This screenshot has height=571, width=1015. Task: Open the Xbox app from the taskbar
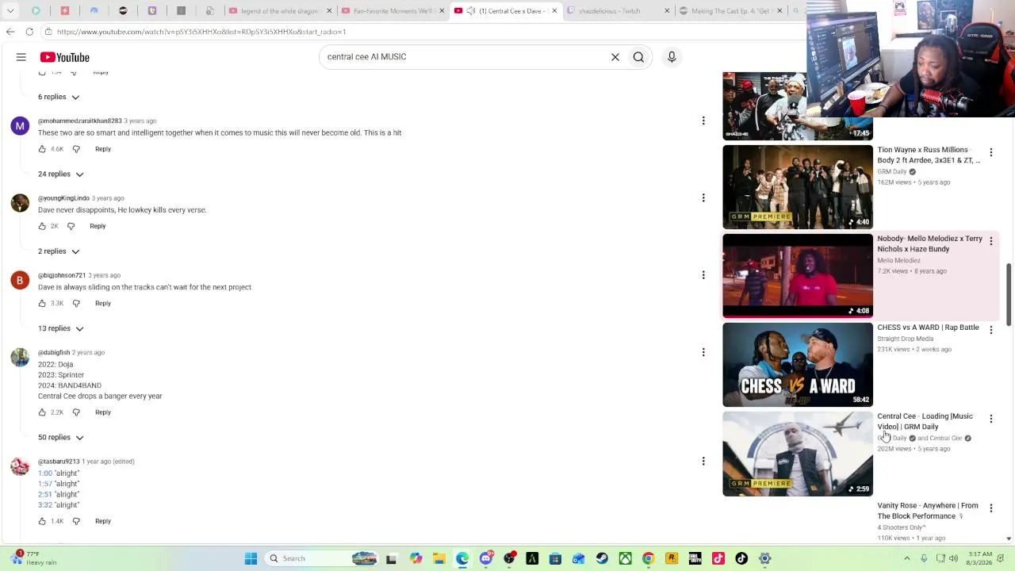[625, 558]
